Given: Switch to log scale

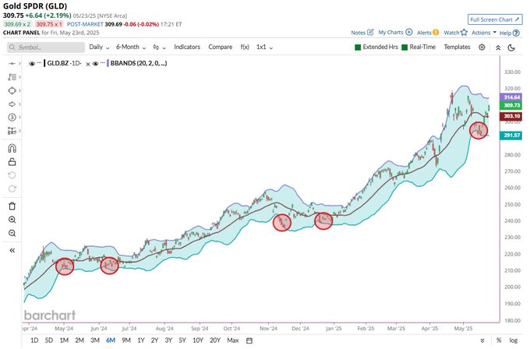Looking at the screenshot, I should point(513,340).
